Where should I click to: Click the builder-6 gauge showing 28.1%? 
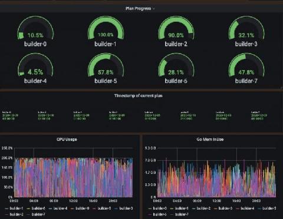[176, 65]
